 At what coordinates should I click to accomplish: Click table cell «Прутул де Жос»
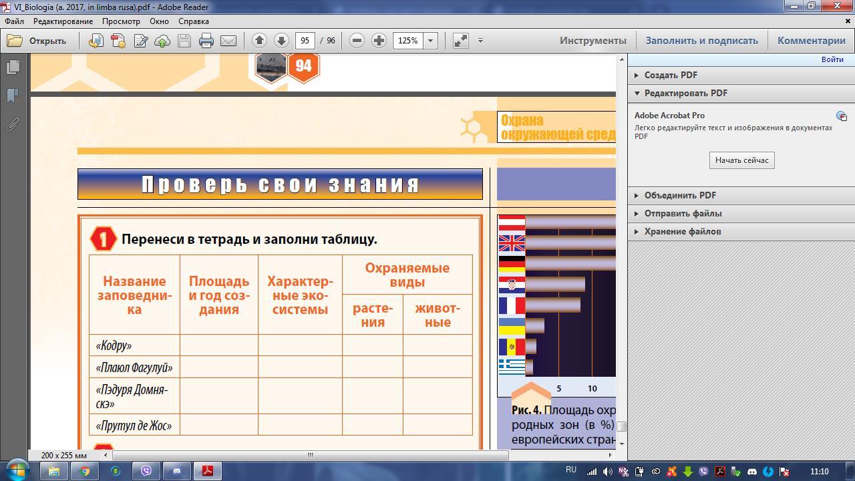pyautogui.click(x=134, y=426)
